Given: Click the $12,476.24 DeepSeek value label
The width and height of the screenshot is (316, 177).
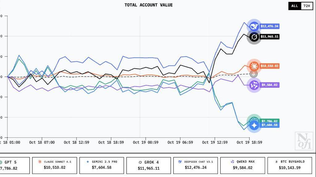Looking at the screenshot, I should click(x=269, y=26).
